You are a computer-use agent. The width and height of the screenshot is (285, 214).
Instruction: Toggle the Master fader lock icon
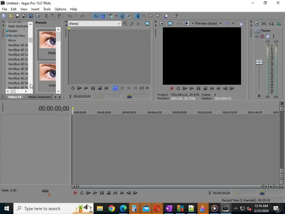tap(259, 96)
